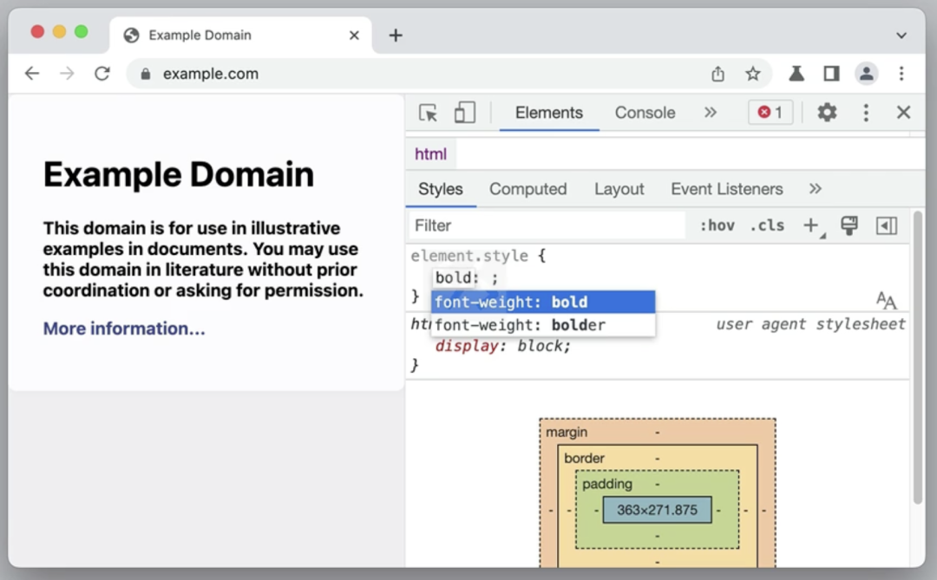This screenshot has width=937, height=580.
Task: Open Chrome Labs flask icon
Action: pyautogui.click(x=796, y=74)
